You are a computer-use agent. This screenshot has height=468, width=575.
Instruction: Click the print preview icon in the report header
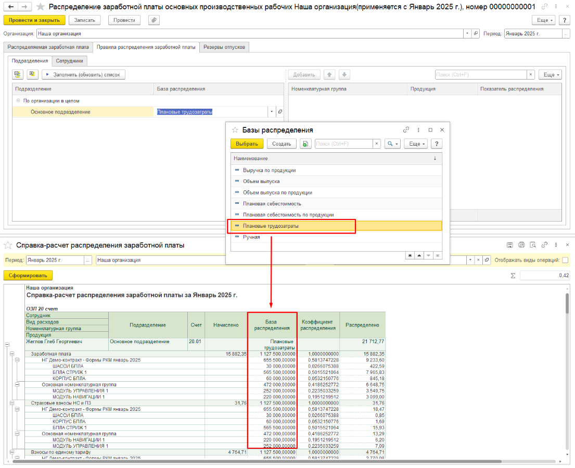(532, 245)
